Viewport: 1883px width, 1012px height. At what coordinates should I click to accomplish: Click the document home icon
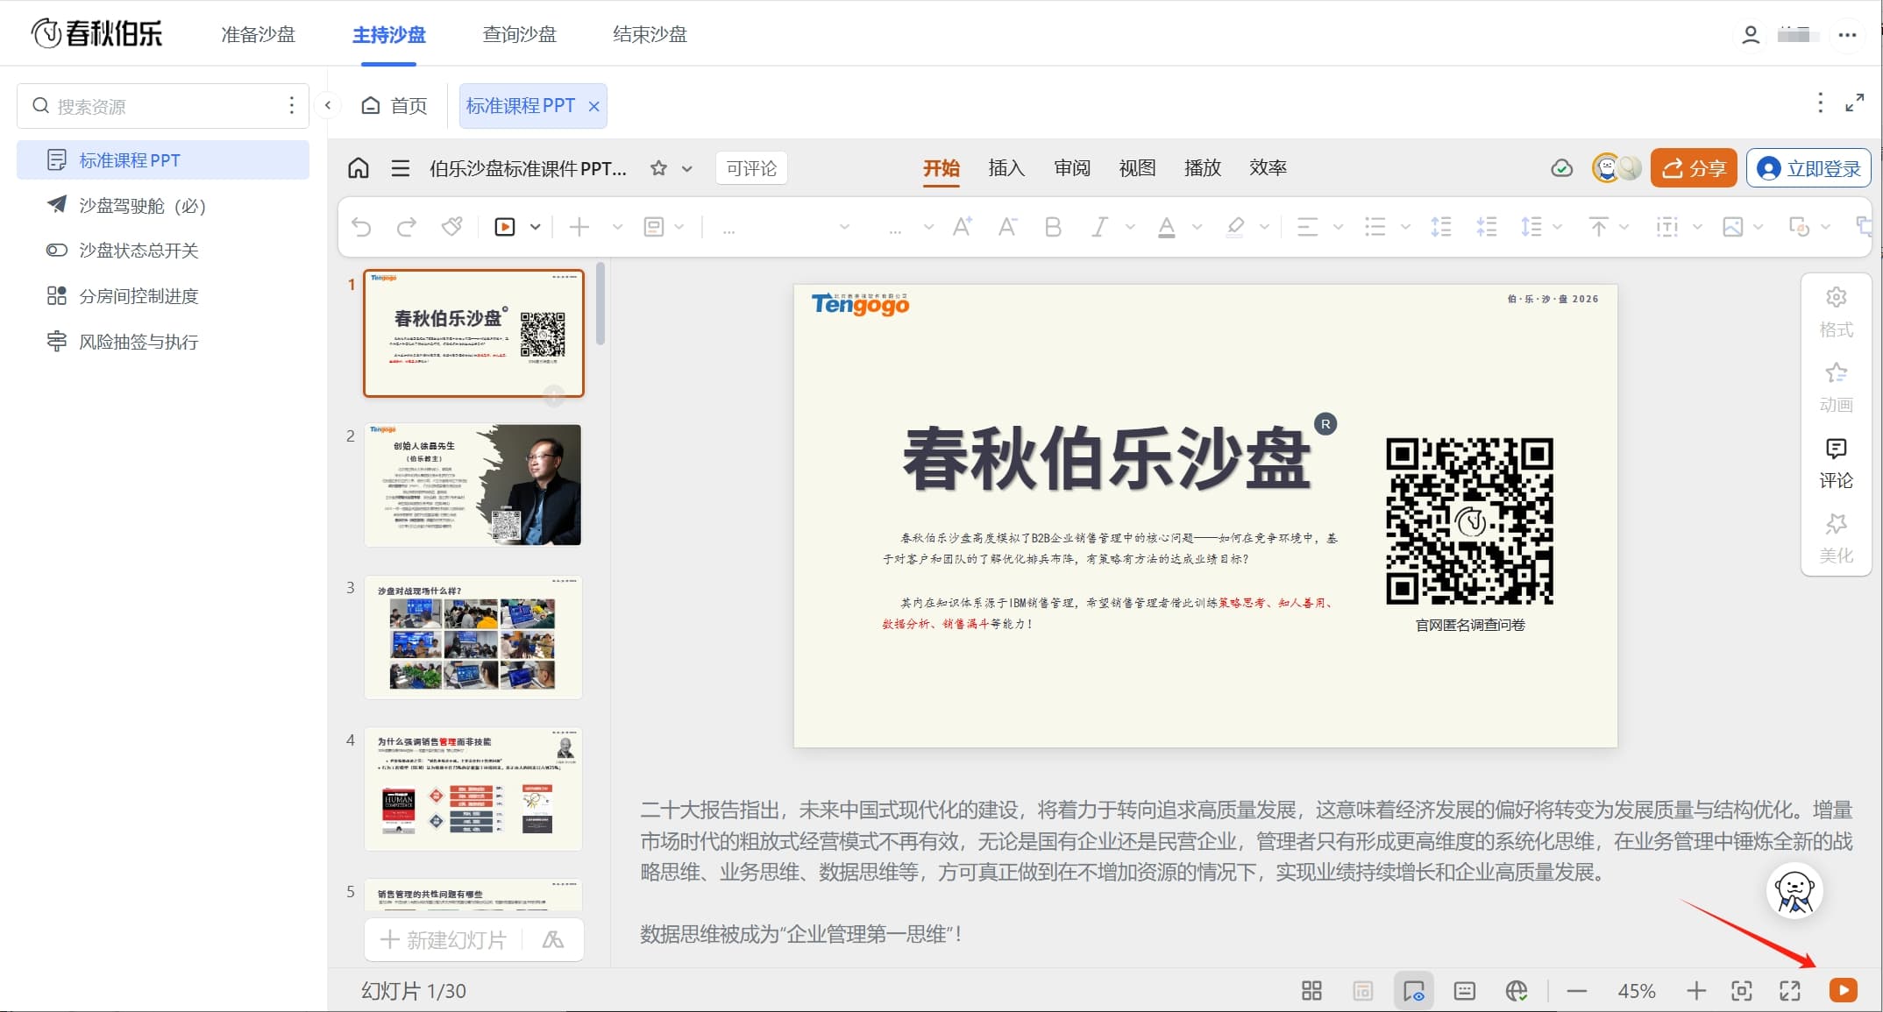pyautogui.click(x=359, y=168)
